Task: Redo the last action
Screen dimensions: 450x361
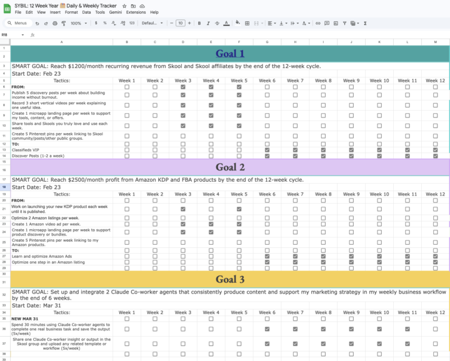Action: click(x=46, y=23)
